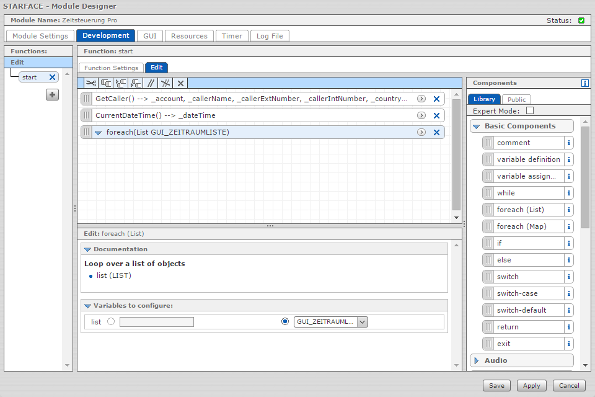Open the GUI_ZEITRAUML... variable dropdown
The width and height of the screenshot is (595, 397).
363,322
